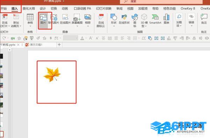Insert a 链接 hyperlink
The image size is (210, 138).
pyautogui.click(x=191, y=20)
